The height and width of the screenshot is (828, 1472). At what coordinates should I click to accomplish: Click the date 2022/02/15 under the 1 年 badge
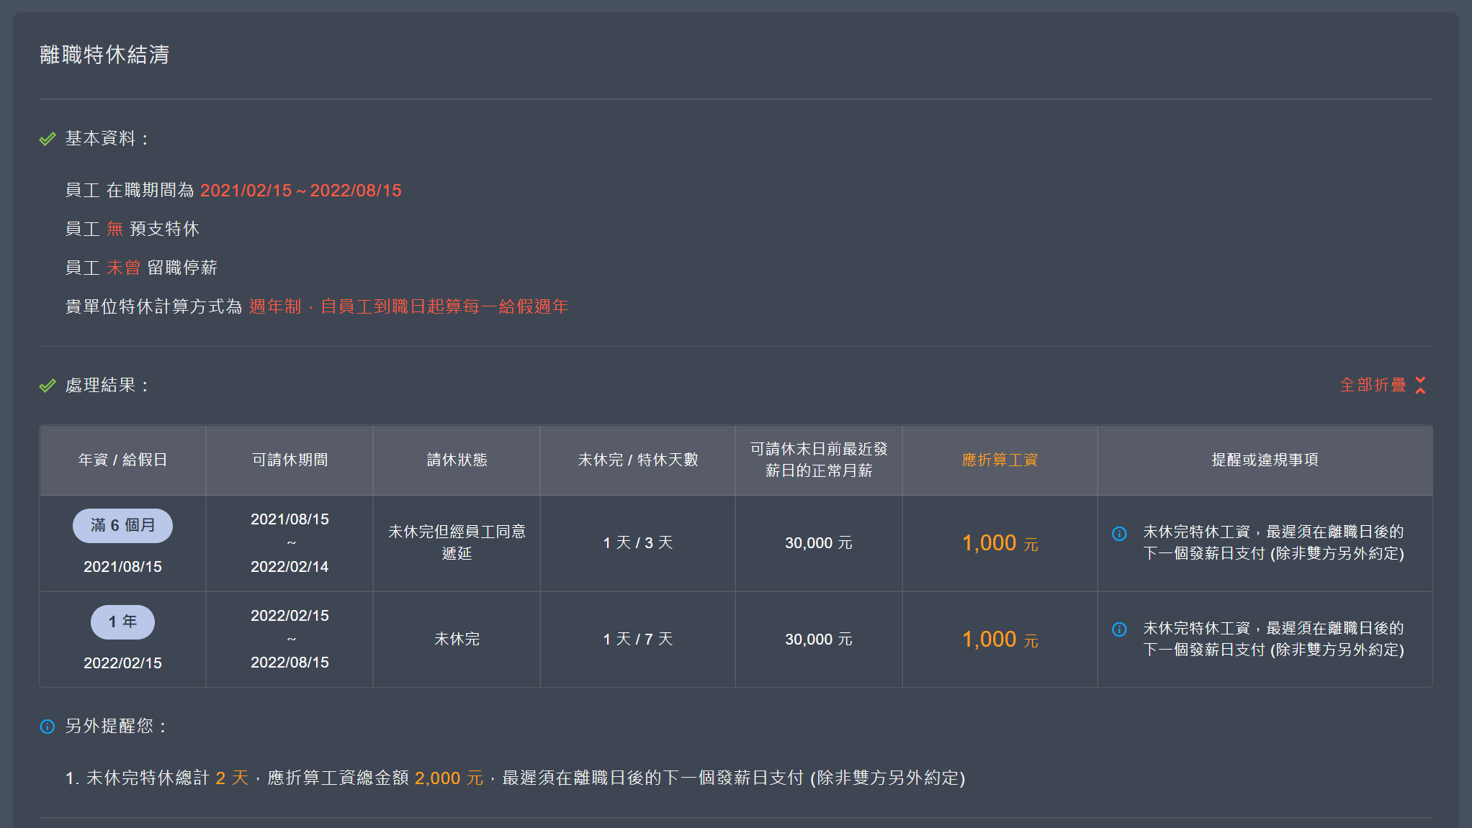click(x=122, y=663)
